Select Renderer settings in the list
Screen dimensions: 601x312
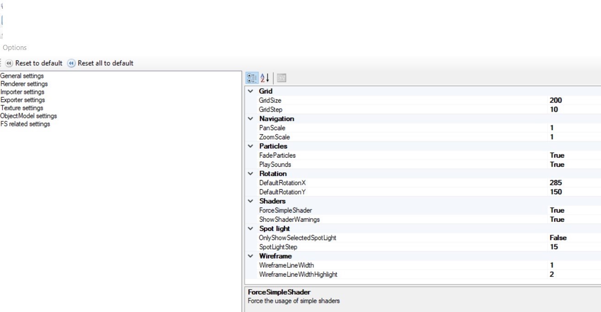click(24, 84)
